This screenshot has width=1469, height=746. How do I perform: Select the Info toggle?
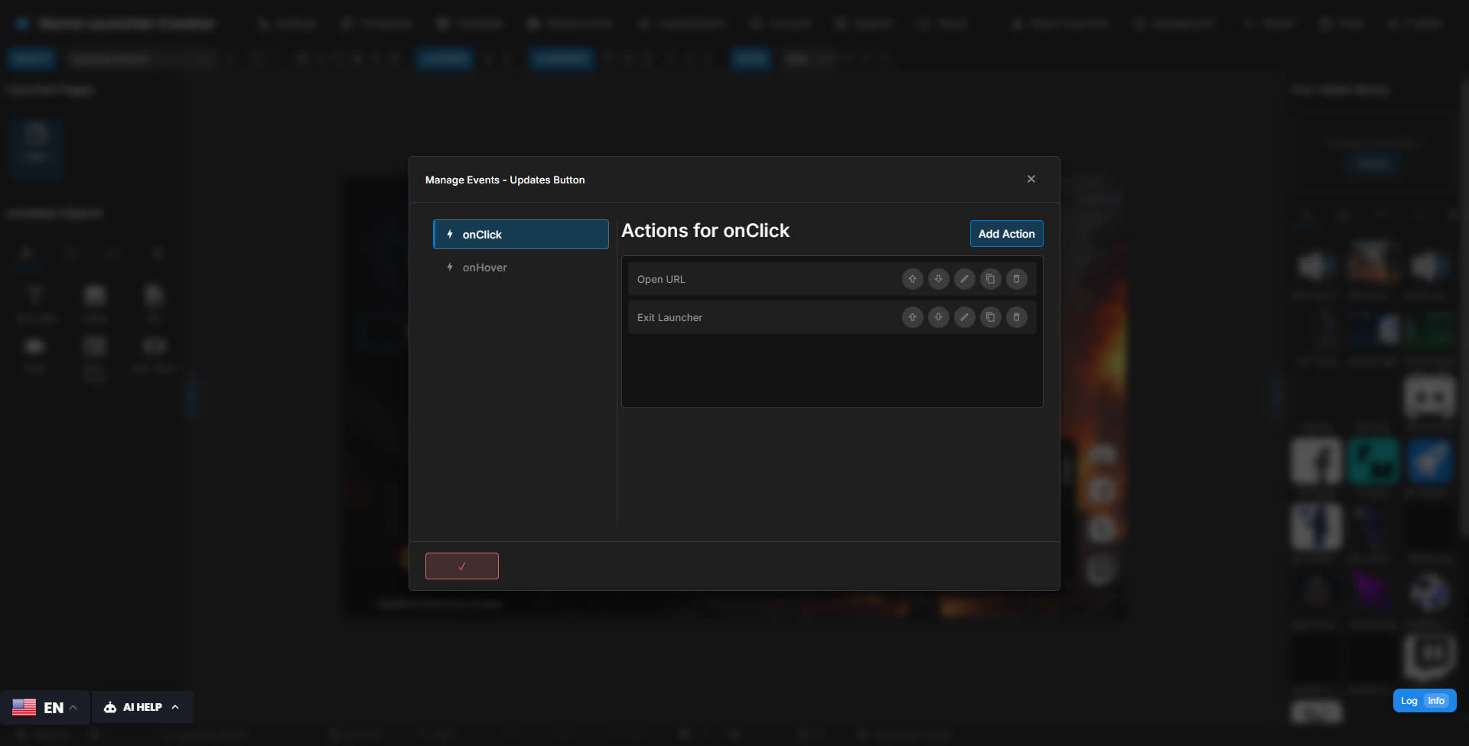1437,700
